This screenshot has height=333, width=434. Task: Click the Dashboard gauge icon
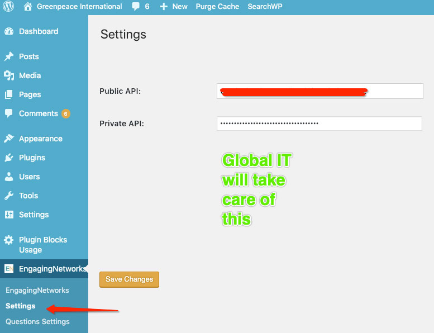tap(9, 31)
